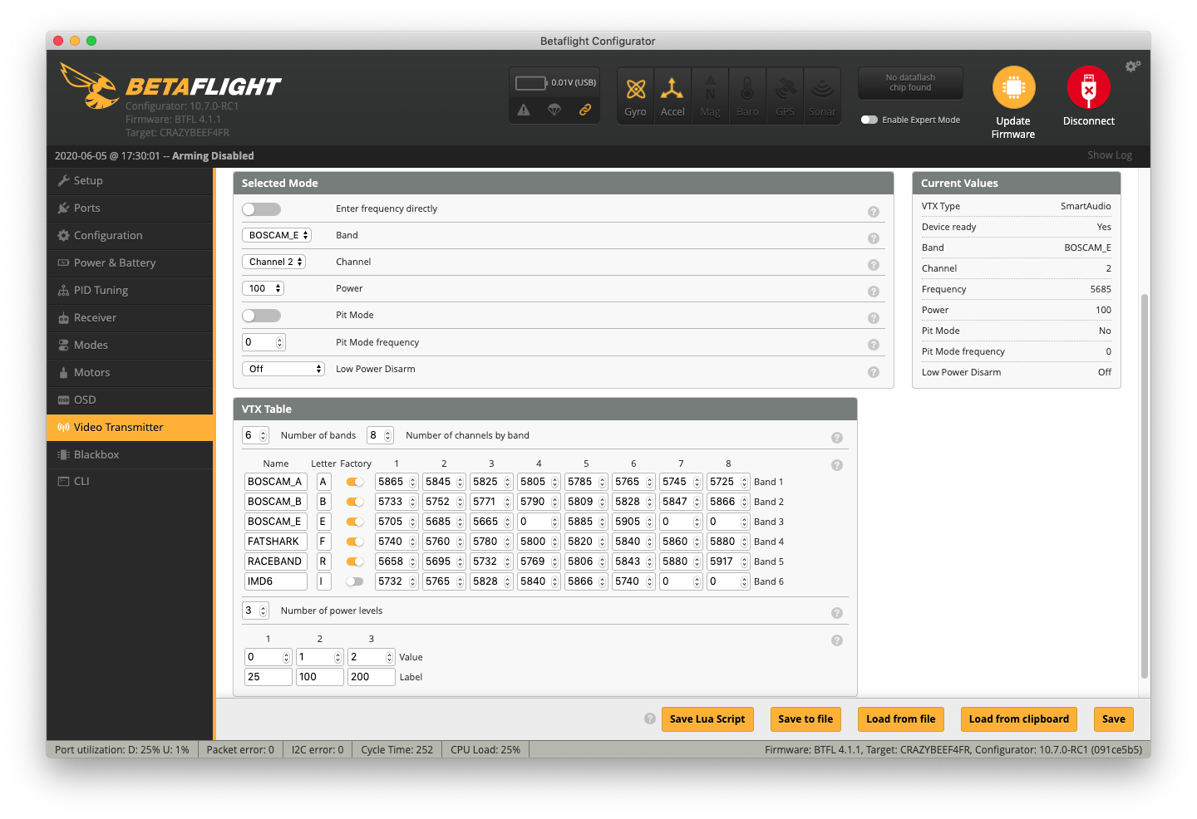Viewport: 1197px width, 819px height.
Task: Open the CLI tab
Action: (x=130, y=482)
